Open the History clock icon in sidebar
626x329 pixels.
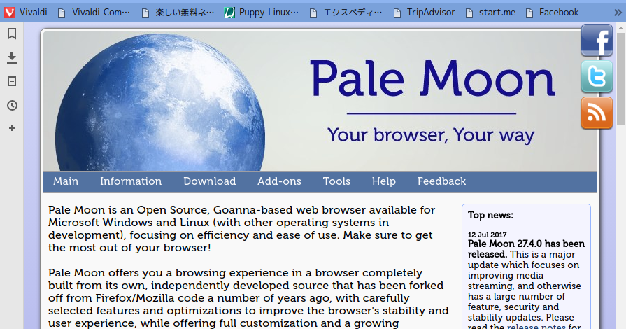point(12,105)
